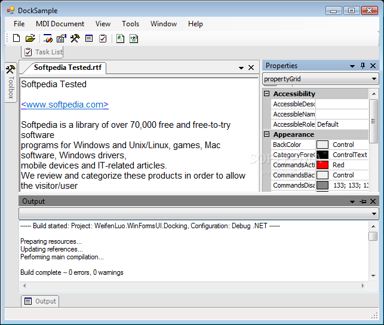The image size is (384, 325).
Task: Select the BackColor property name
Action: (x=287, y=145)
